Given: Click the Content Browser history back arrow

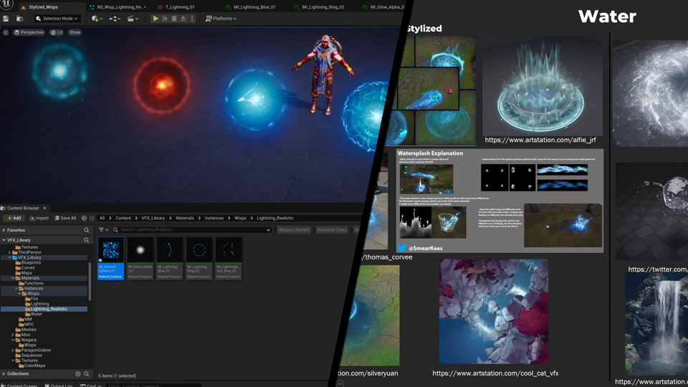Looking at the screenshot, I should click(84, 218).
